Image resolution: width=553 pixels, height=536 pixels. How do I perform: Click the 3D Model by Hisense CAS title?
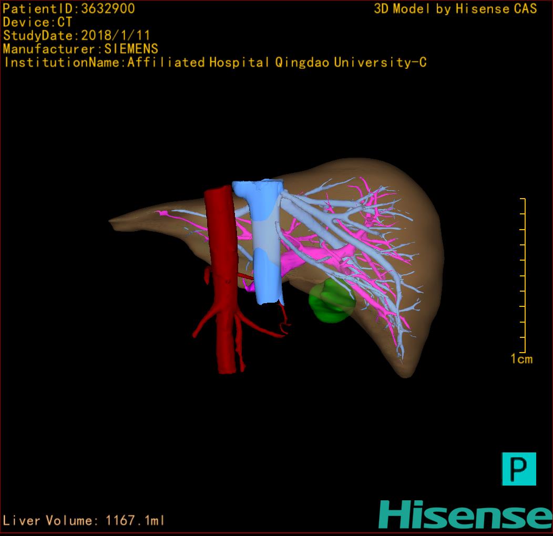coord(455,9)
